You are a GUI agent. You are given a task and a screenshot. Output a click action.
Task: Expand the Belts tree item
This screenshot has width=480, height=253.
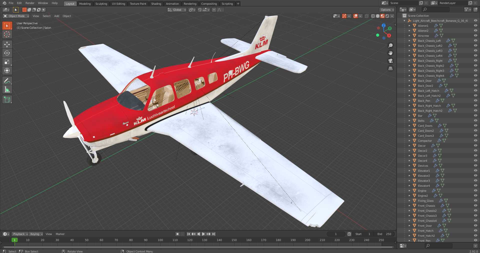409,121
